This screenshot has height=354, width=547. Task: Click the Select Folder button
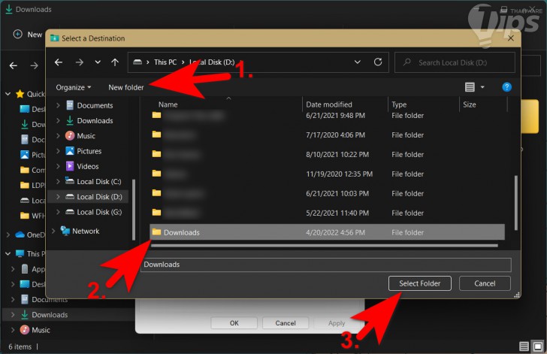coord(420,283)
